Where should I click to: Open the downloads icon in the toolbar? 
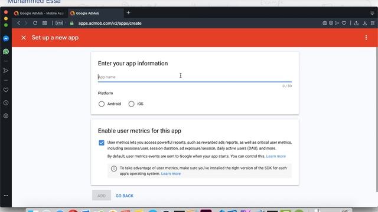365,23
